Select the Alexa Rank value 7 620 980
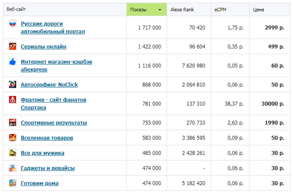The width and height of the screenshot is (293, 193). click(194, 66)
